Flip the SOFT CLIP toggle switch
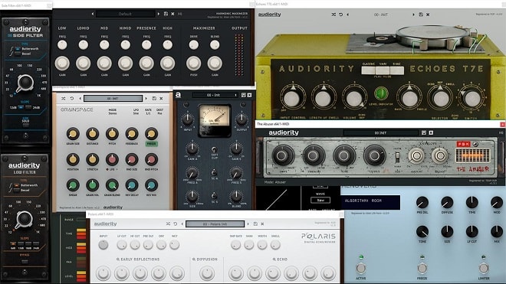 pos(214,149)
